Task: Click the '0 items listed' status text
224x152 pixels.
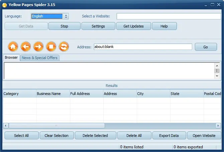Action: click(132, 147)
